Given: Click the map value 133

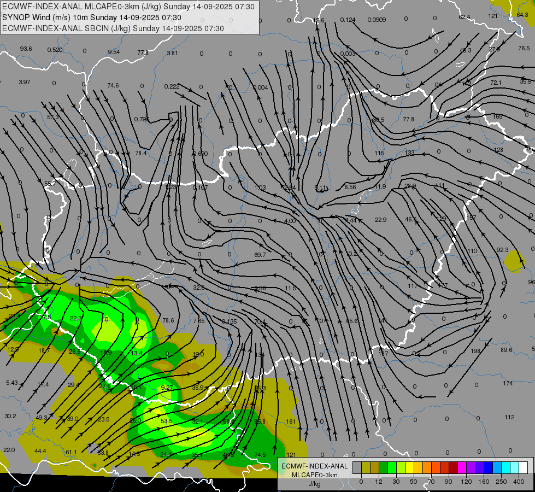Looking at the screenshot, I should (x=409, y=153).
